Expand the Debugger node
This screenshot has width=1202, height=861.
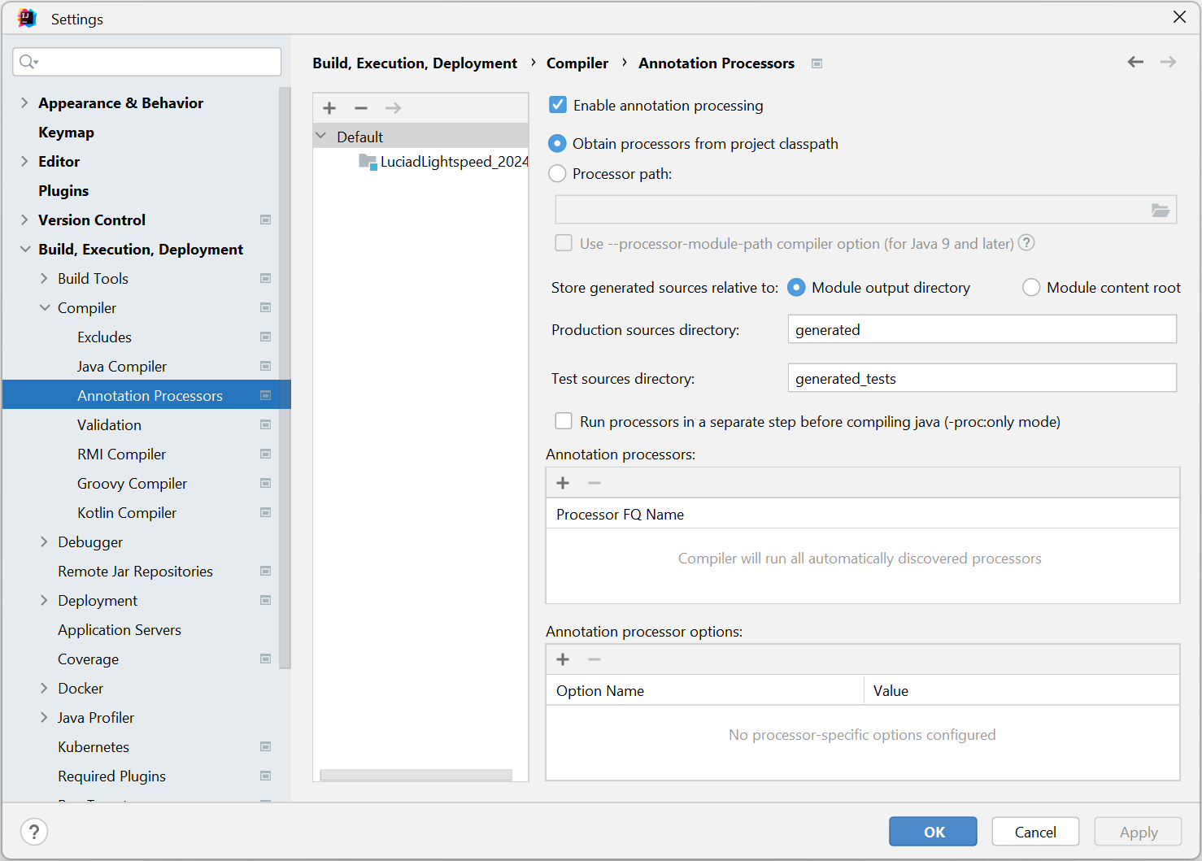44,541
